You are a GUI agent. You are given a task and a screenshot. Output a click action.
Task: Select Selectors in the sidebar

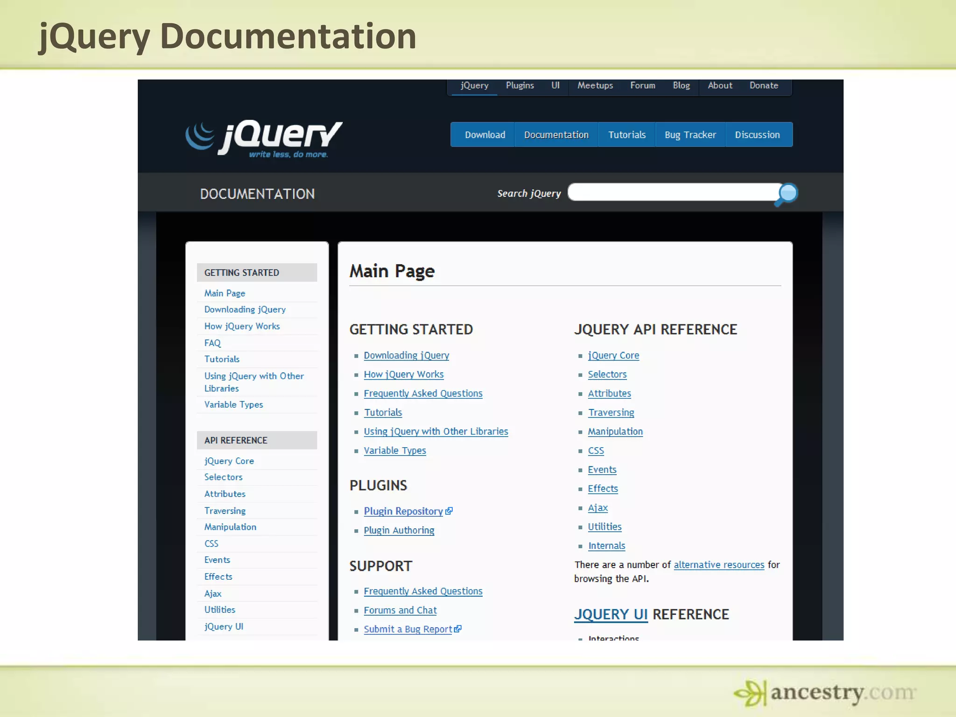tap(223, 478)
